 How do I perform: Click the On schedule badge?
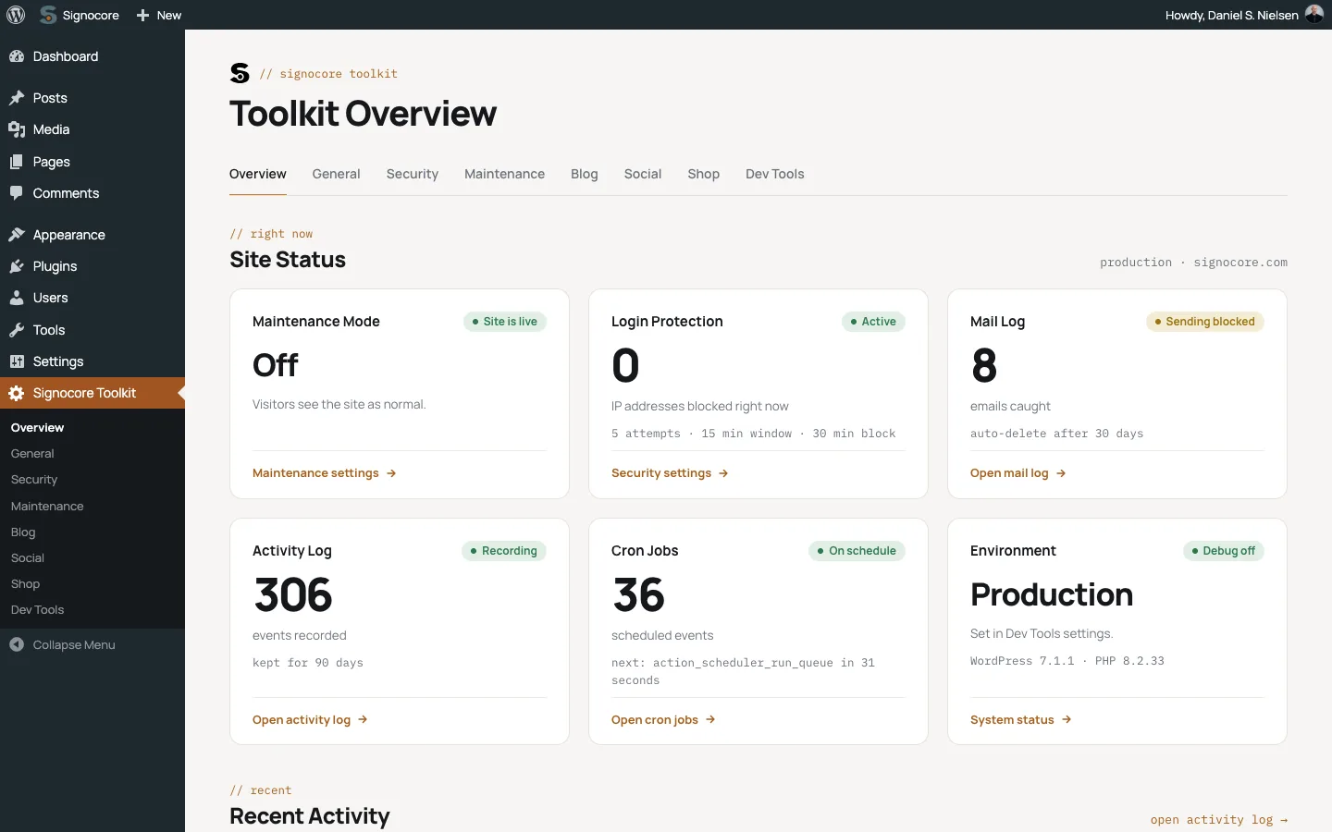(857, 551)
